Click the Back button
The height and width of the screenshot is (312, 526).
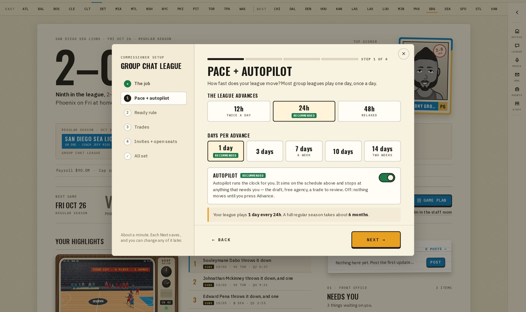coord(221,240)
